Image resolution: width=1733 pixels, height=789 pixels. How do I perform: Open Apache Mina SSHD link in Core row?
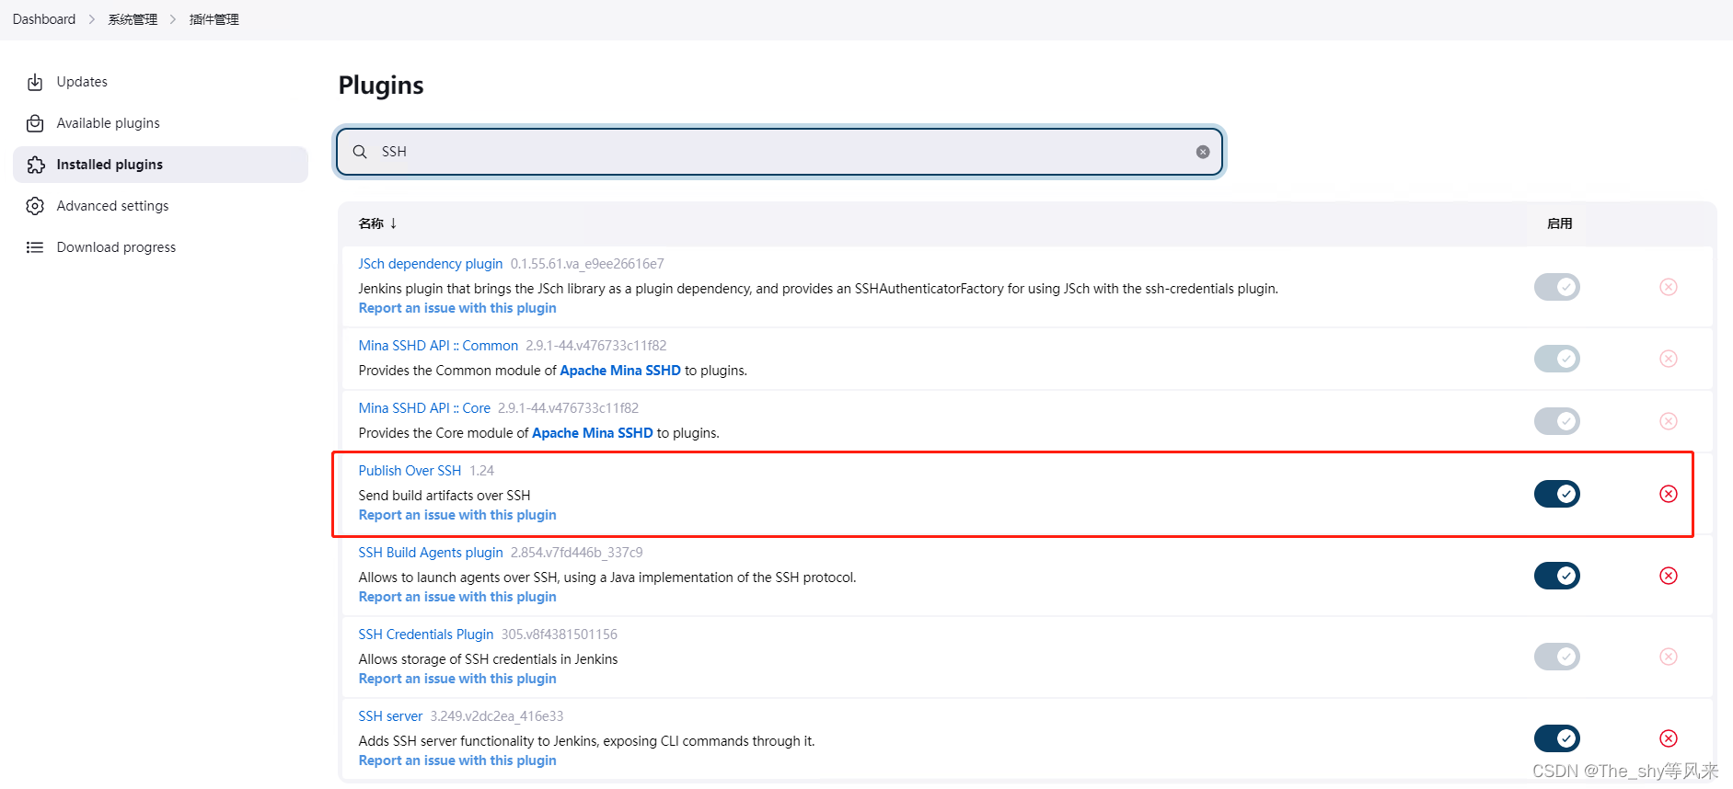[x=593, y=433]
